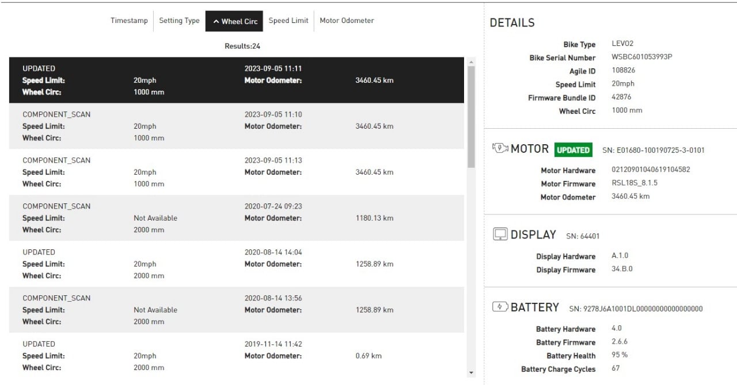
Task: Click the motor engine icon
Action: click(x=500, y=148)
